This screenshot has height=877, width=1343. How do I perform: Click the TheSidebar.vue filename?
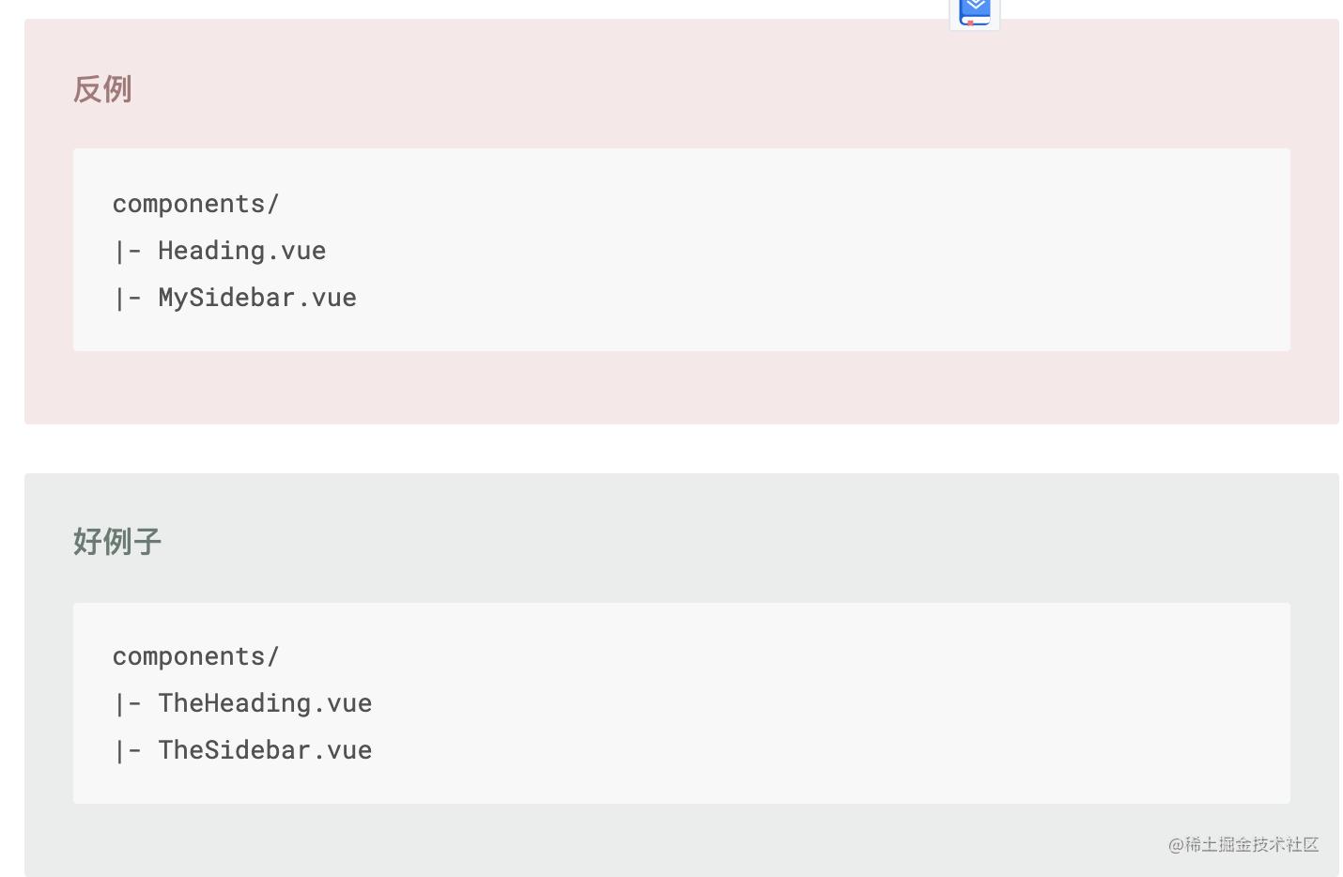265,750
